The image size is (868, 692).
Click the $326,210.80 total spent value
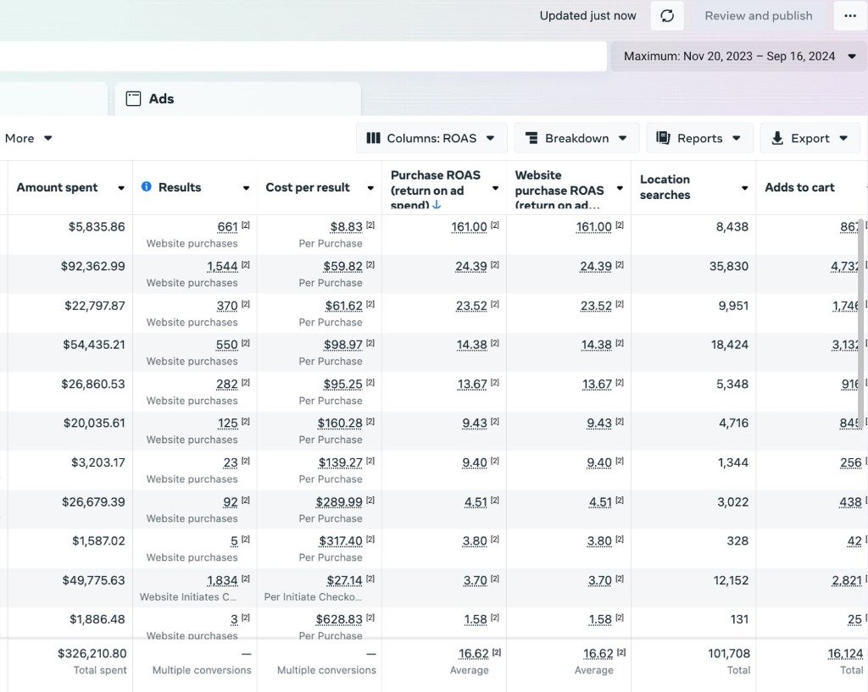point(92,653)
